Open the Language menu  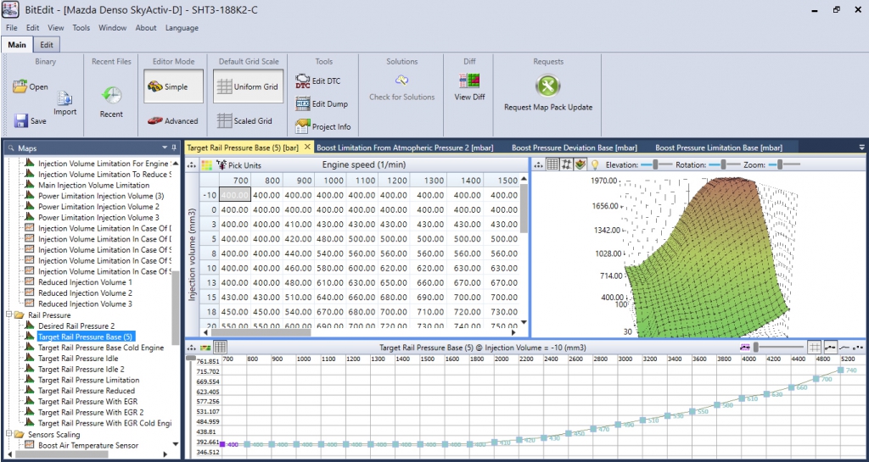coord(182,28)
